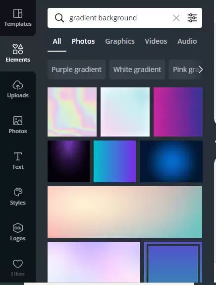Select the Purple gradient suggestion chip
Image resolution: width=216 pixels, height=285 pixels.
[76, 70]
